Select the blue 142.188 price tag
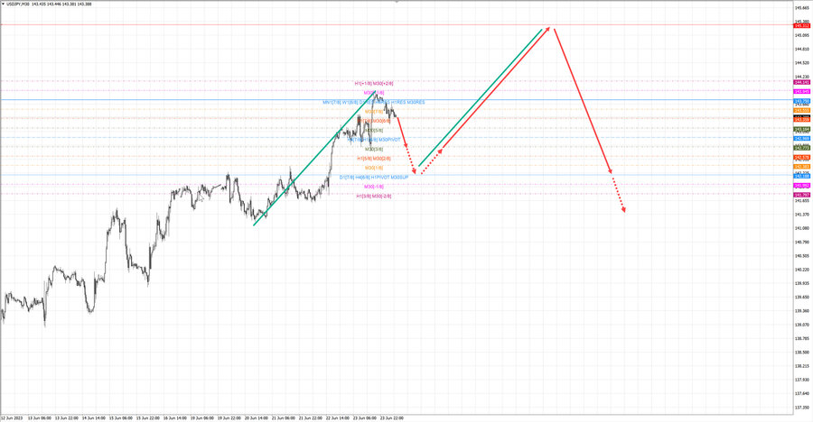Image resolution: width=813 pixels, height=422 pixels. (x=802, y=176)
